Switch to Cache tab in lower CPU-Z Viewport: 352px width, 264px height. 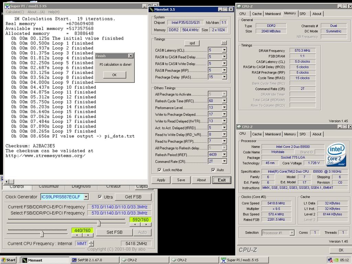point(257,134)
